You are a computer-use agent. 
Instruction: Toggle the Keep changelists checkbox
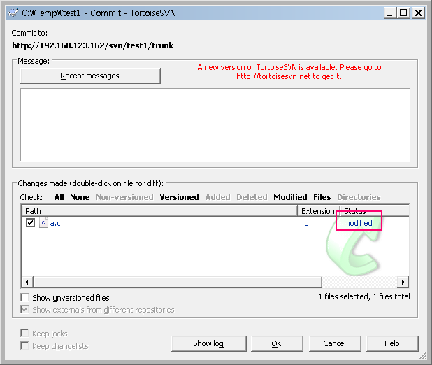[24, 345]
